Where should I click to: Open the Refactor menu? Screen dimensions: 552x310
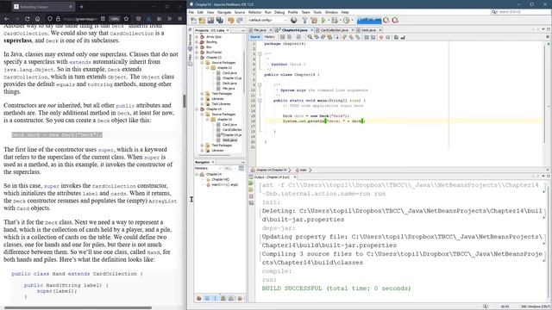(x=255, y=12)
